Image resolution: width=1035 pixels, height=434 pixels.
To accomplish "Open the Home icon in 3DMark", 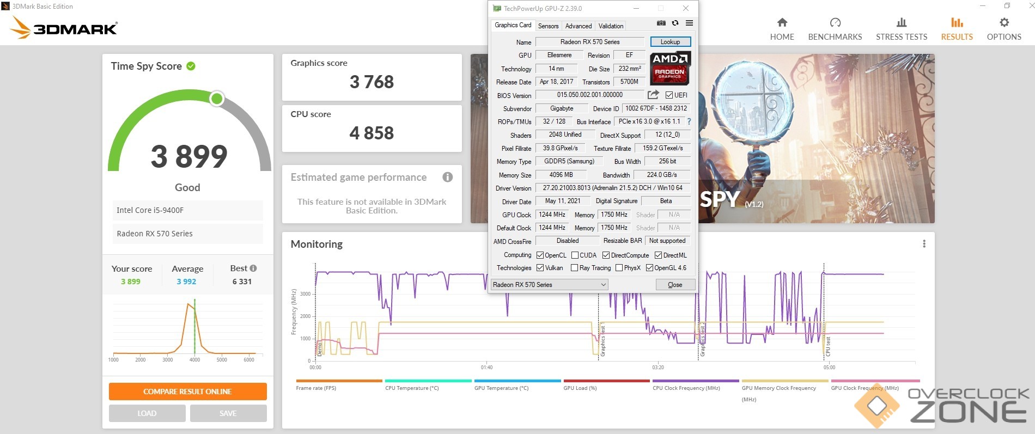I will point(782,22).
